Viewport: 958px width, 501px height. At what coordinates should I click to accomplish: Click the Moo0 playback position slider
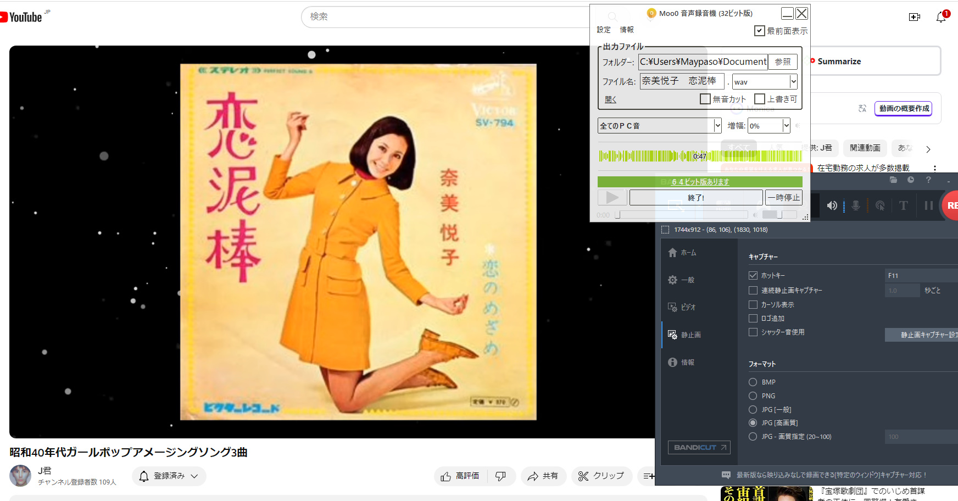[x=681, y=215]
